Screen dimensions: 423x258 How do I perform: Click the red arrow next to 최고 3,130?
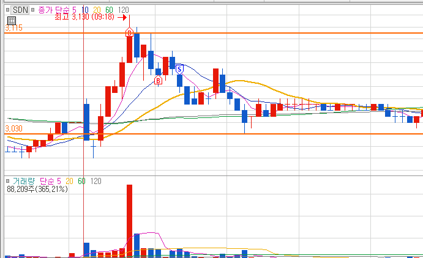pyautogui.click(x=122, y=18)
